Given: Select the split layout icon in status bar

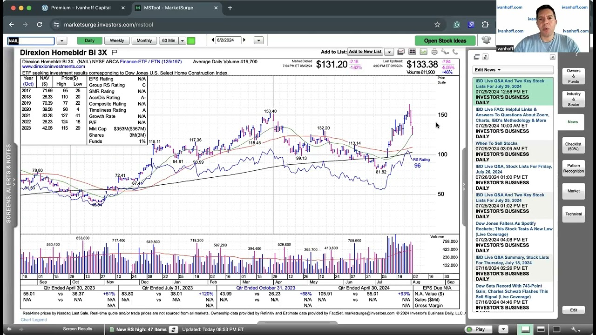Looking at the screenshot, I should point(541,329).
